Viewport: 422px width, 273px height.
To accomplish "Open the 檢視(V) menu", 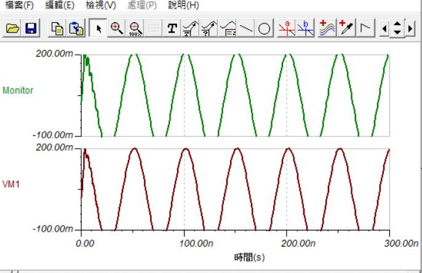I will pyautogui.click(x=101, y=5).
